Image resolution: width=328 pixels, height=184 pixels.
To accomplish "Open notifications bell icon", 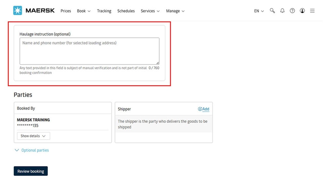I will click(x=282, y=11).
